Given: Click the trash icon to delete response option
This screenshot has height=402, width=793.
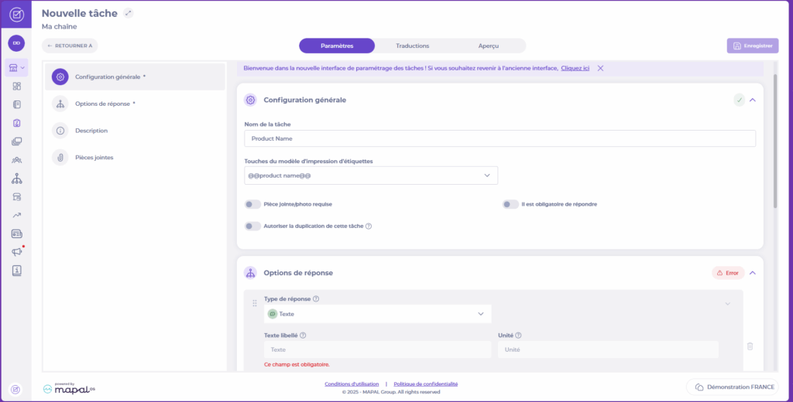Looking at the screenshot, I should pyautogui.click(x=749, y=347).
